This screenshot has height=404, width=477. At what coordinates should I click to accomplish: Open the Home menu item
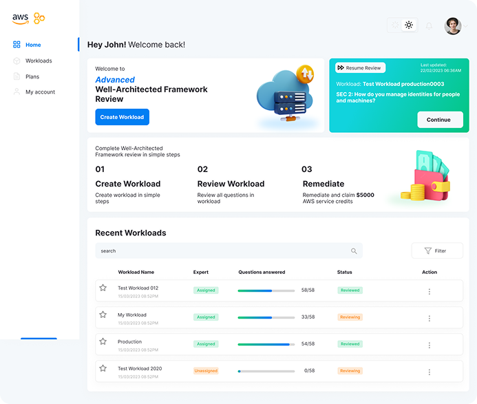(33, 45)
